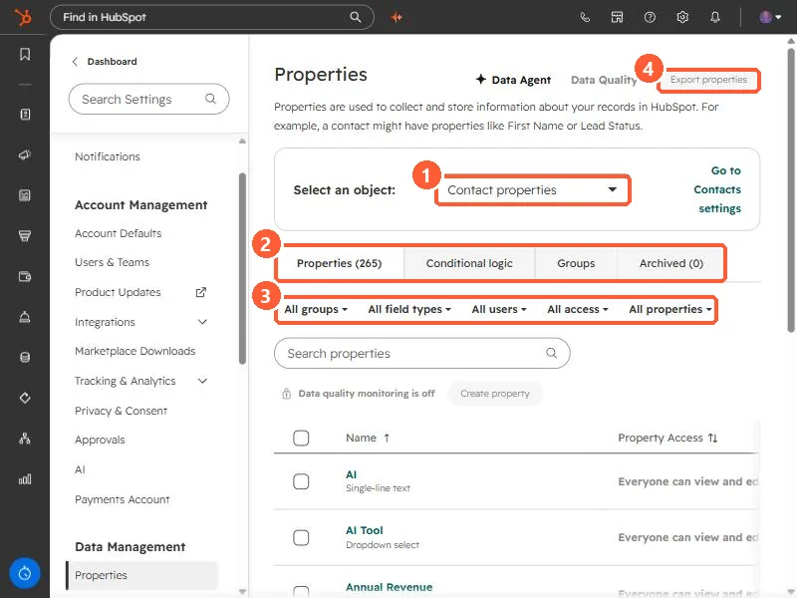
Task: Open the All users filter dropdown
Action: (x=499, y=309)
